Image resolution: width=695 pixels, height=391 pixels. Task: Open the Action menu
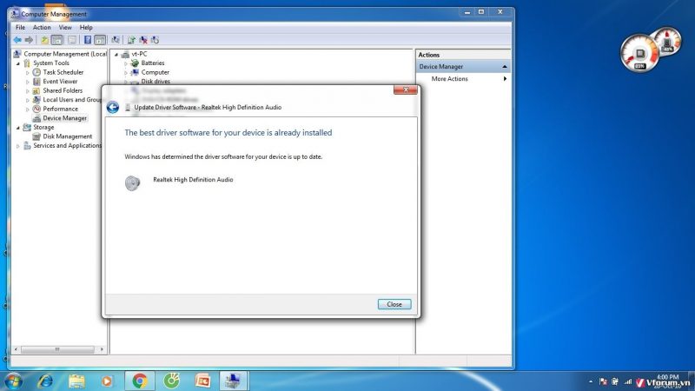42,28
